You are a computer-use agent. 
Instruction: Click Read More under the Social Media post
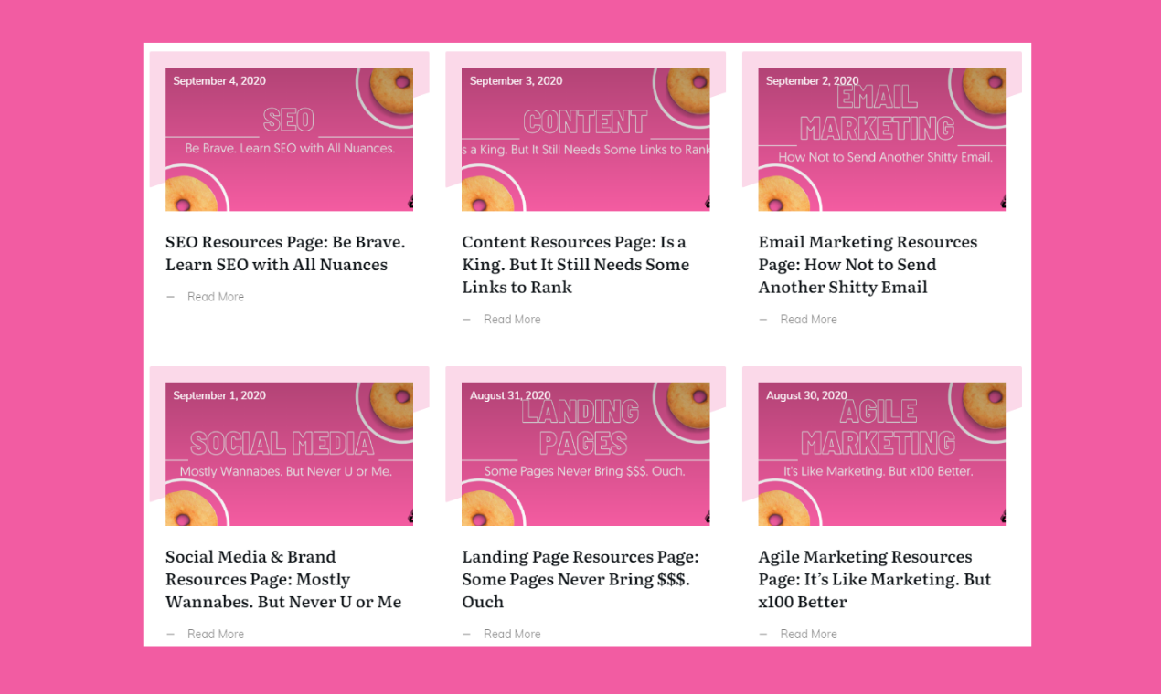click(x=215, y=633)
